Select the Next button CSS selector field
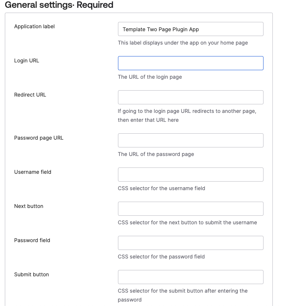 [191, 209]
